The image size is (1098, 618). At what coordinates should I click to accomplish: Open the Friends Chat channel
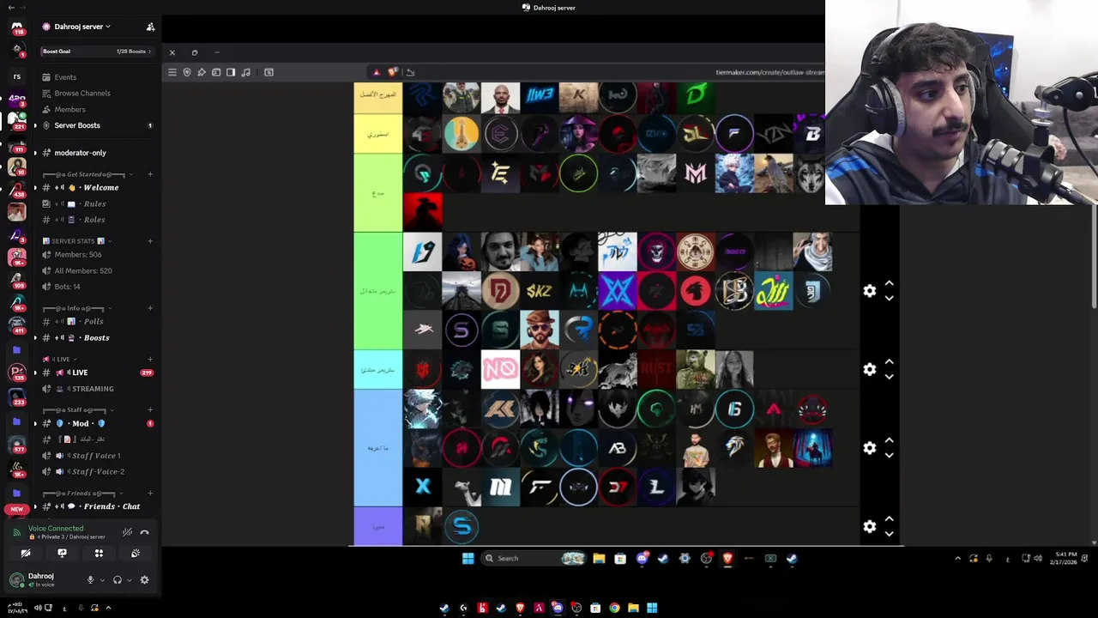(x=96, y=506)
